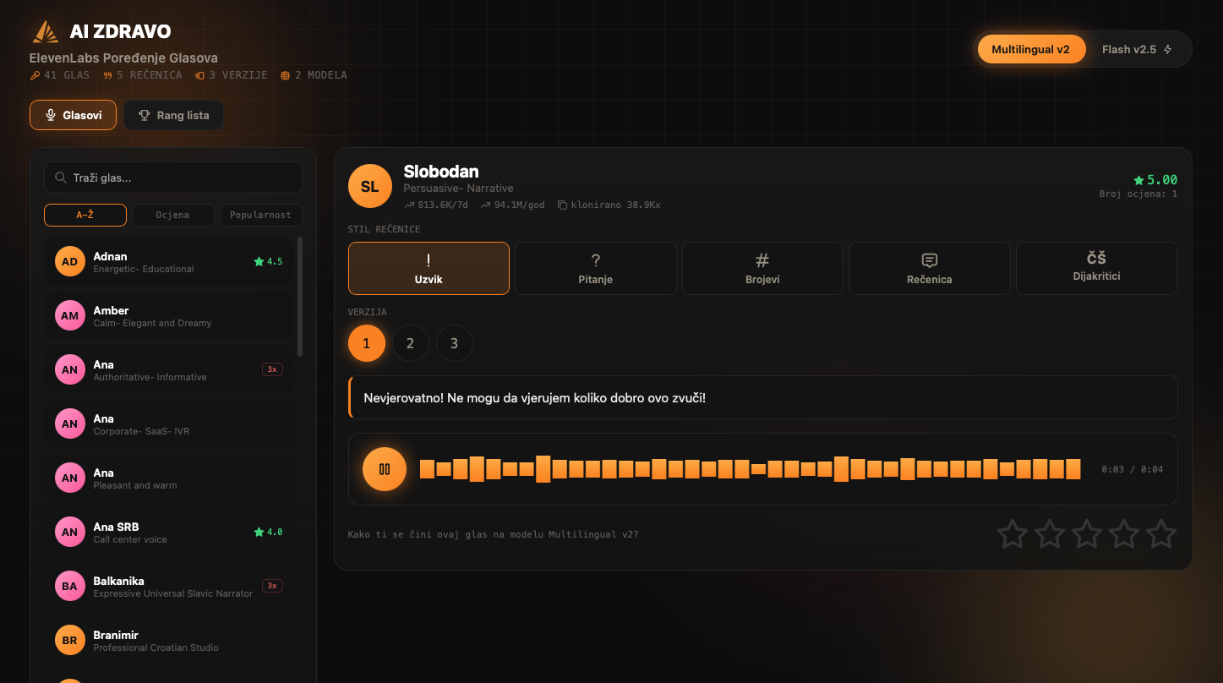1223x683 pixels.
Task: Switch model to Multilingual v2
Action: [x=1031, y=49]
